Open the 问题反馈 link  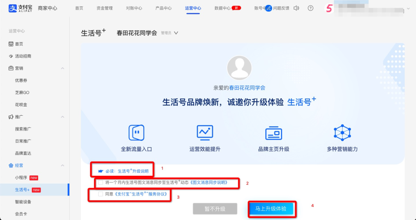tap(281, 8)
